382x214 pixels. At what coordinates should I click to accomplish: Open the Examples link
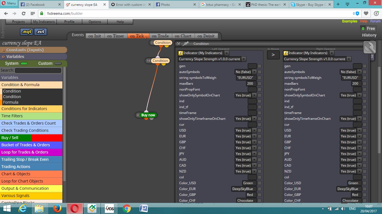pyautogui.click(x=350, y=21)
